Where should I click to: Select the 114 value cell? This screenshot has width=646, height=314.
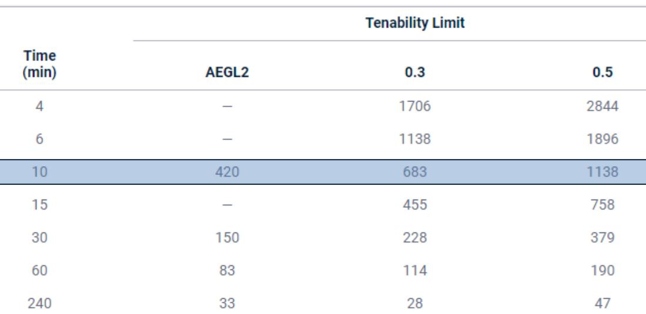[415, 271]
